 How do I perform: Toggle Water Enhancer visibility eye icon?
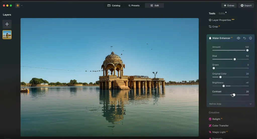pyautogui.click(x=238, y=38)
